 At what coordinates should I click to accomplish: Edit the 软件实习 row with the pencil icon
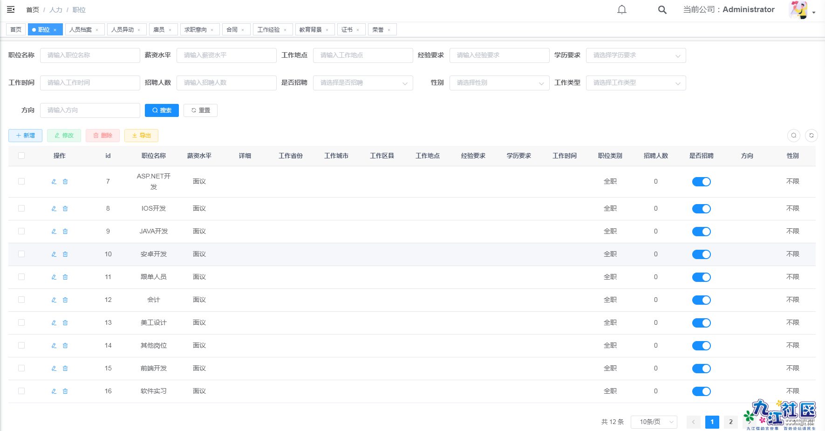(x=54, y=391)
